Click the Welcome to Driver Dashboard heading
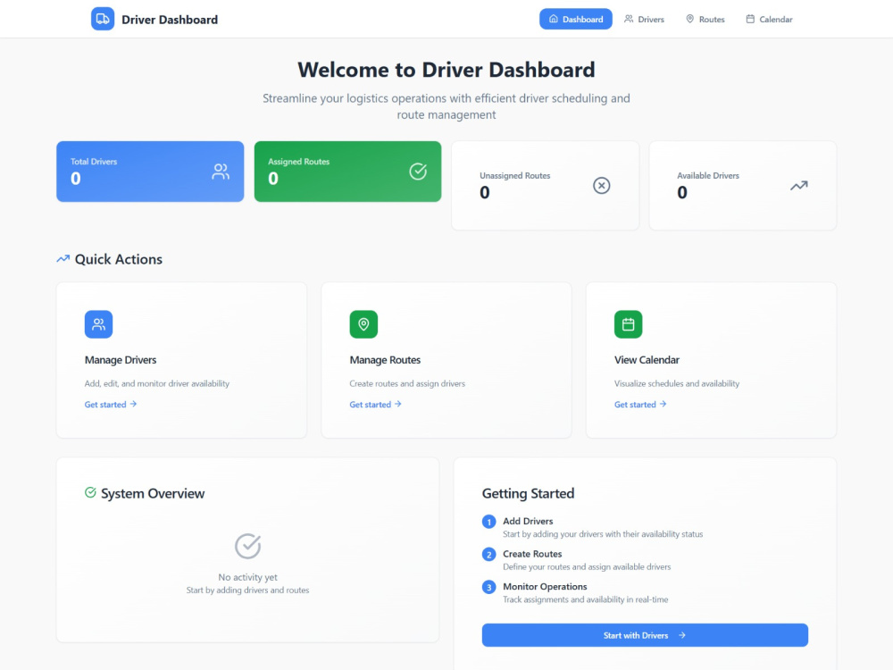Screen dimensions: 893x670 [446, 70]
